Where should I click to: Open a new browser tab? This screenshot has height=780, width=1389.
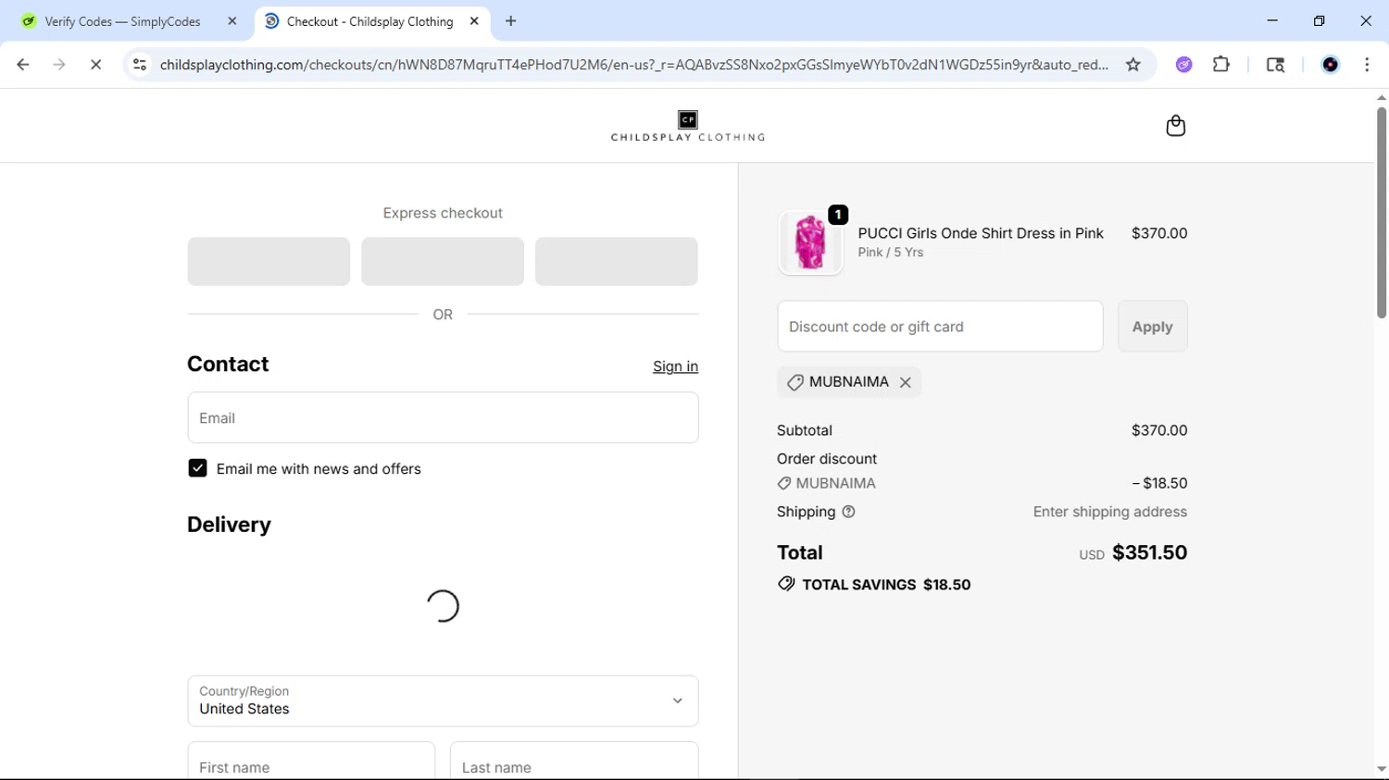(511, 21)
